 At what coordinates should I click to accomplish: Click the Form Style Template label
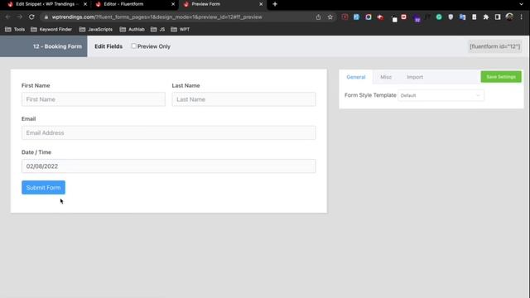(370, 95)
